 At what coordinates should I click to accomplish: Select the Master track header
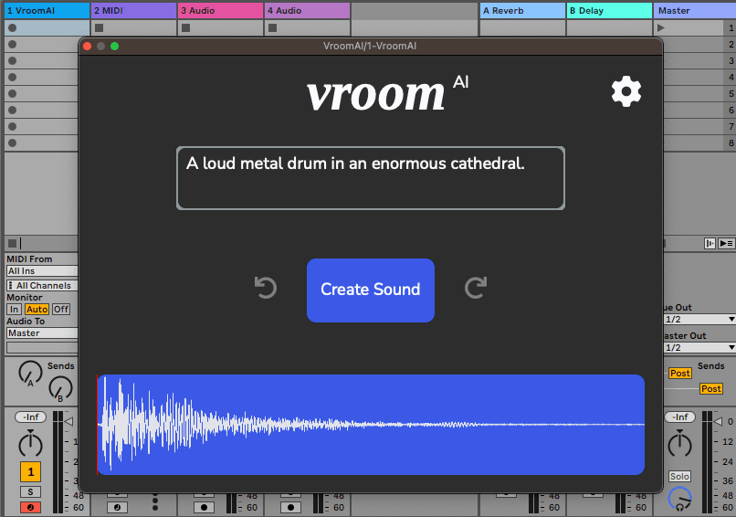coord(695,10)
